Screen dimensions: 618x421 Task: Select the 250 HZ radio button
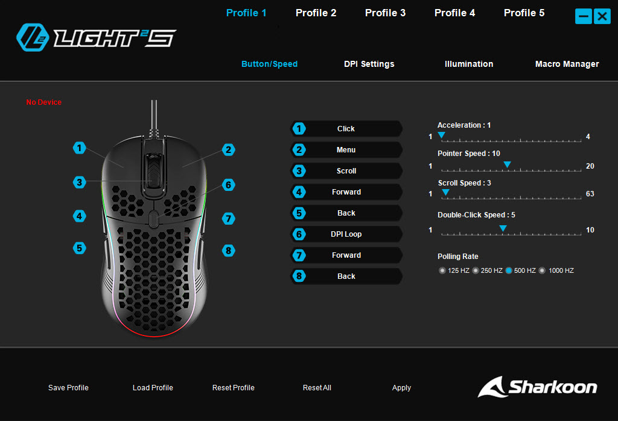coord(476,270)
